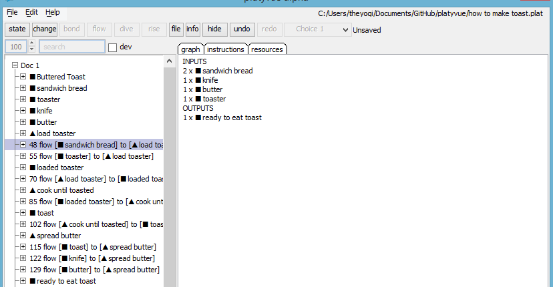The width and height of the screenshot is (553, 287).
Task: Select the square icon beside Buttered Toast
Action: click(x=32, y=77)
